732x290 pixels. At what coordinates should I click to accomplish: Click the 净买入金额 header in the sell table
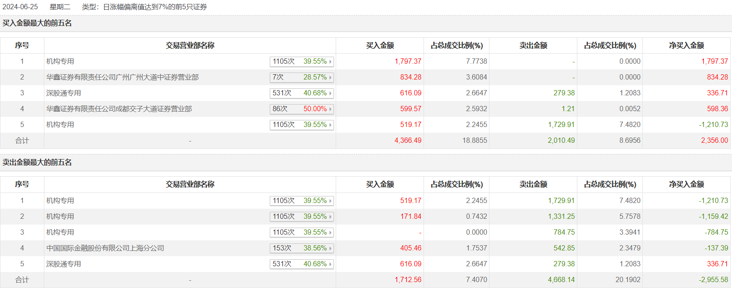point(686,185)
